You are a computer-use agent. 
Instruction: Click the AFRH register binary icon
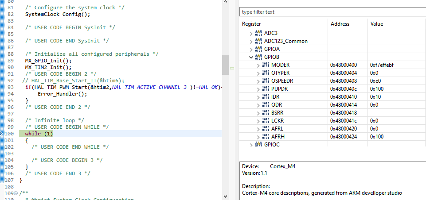(x=266, y=136)
